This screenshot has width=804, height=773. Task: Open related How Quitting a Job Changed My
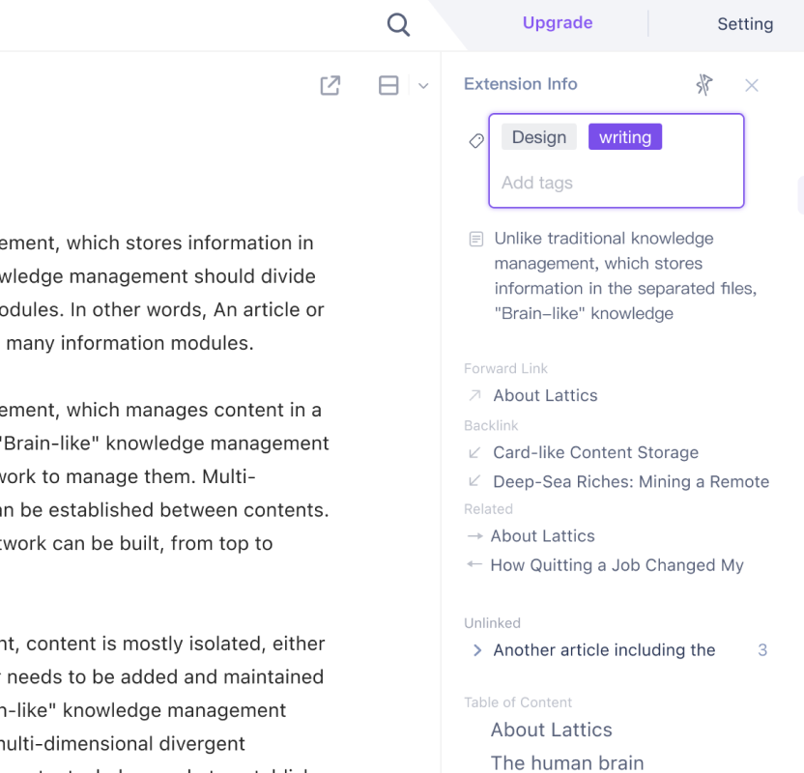tap(617, 565)
